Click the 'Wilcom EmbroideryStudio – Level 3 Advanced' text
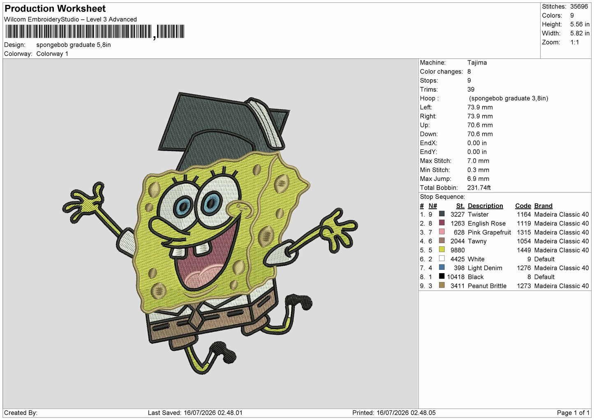594x420 pixels. point(70,19)
